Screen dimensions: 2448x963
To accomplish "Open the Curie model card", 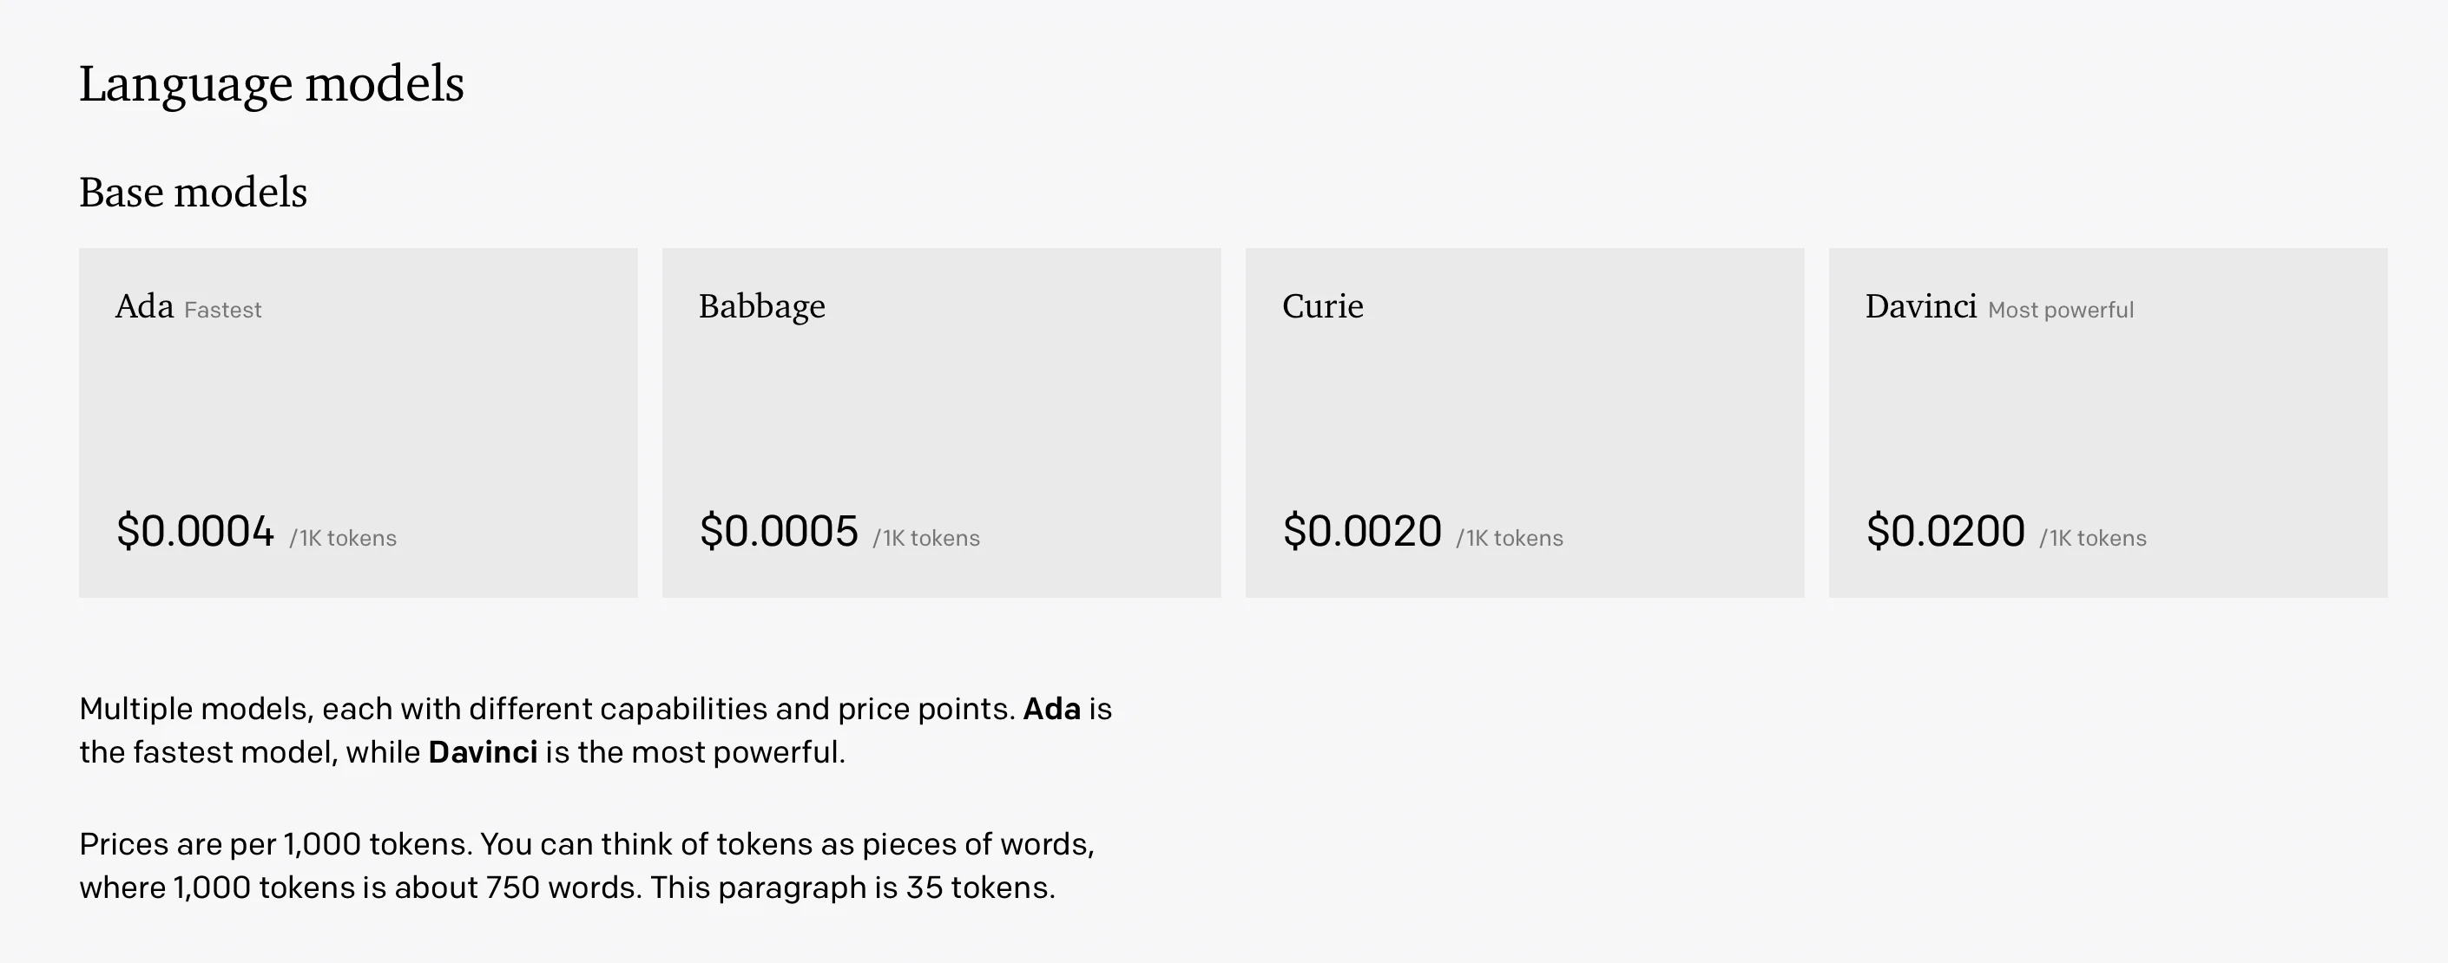I will (x=1525, y=423).
